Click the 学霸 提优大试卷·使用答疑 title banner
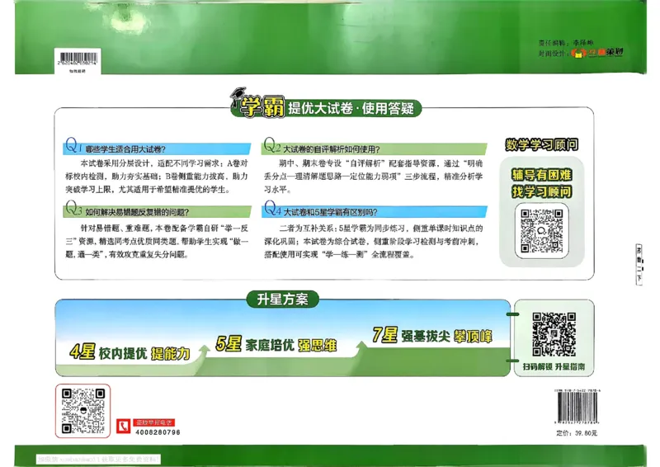This screenshot has width=660, height=467. [x=326, y=107]
